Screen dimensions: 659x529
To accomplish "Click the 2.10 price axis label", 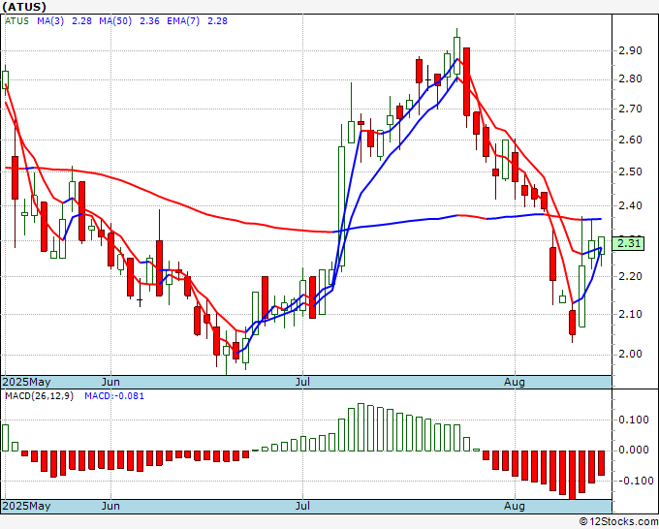I will (631, 314).
